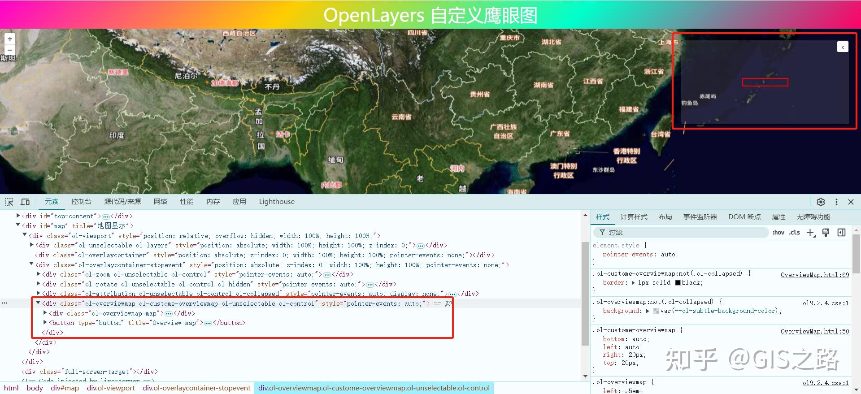Toggle device toolbar emulation icon

pyautogui.click(x=25, y=202)
